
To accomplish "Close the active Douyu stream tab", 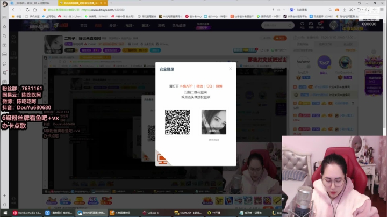I will point(105,3).
